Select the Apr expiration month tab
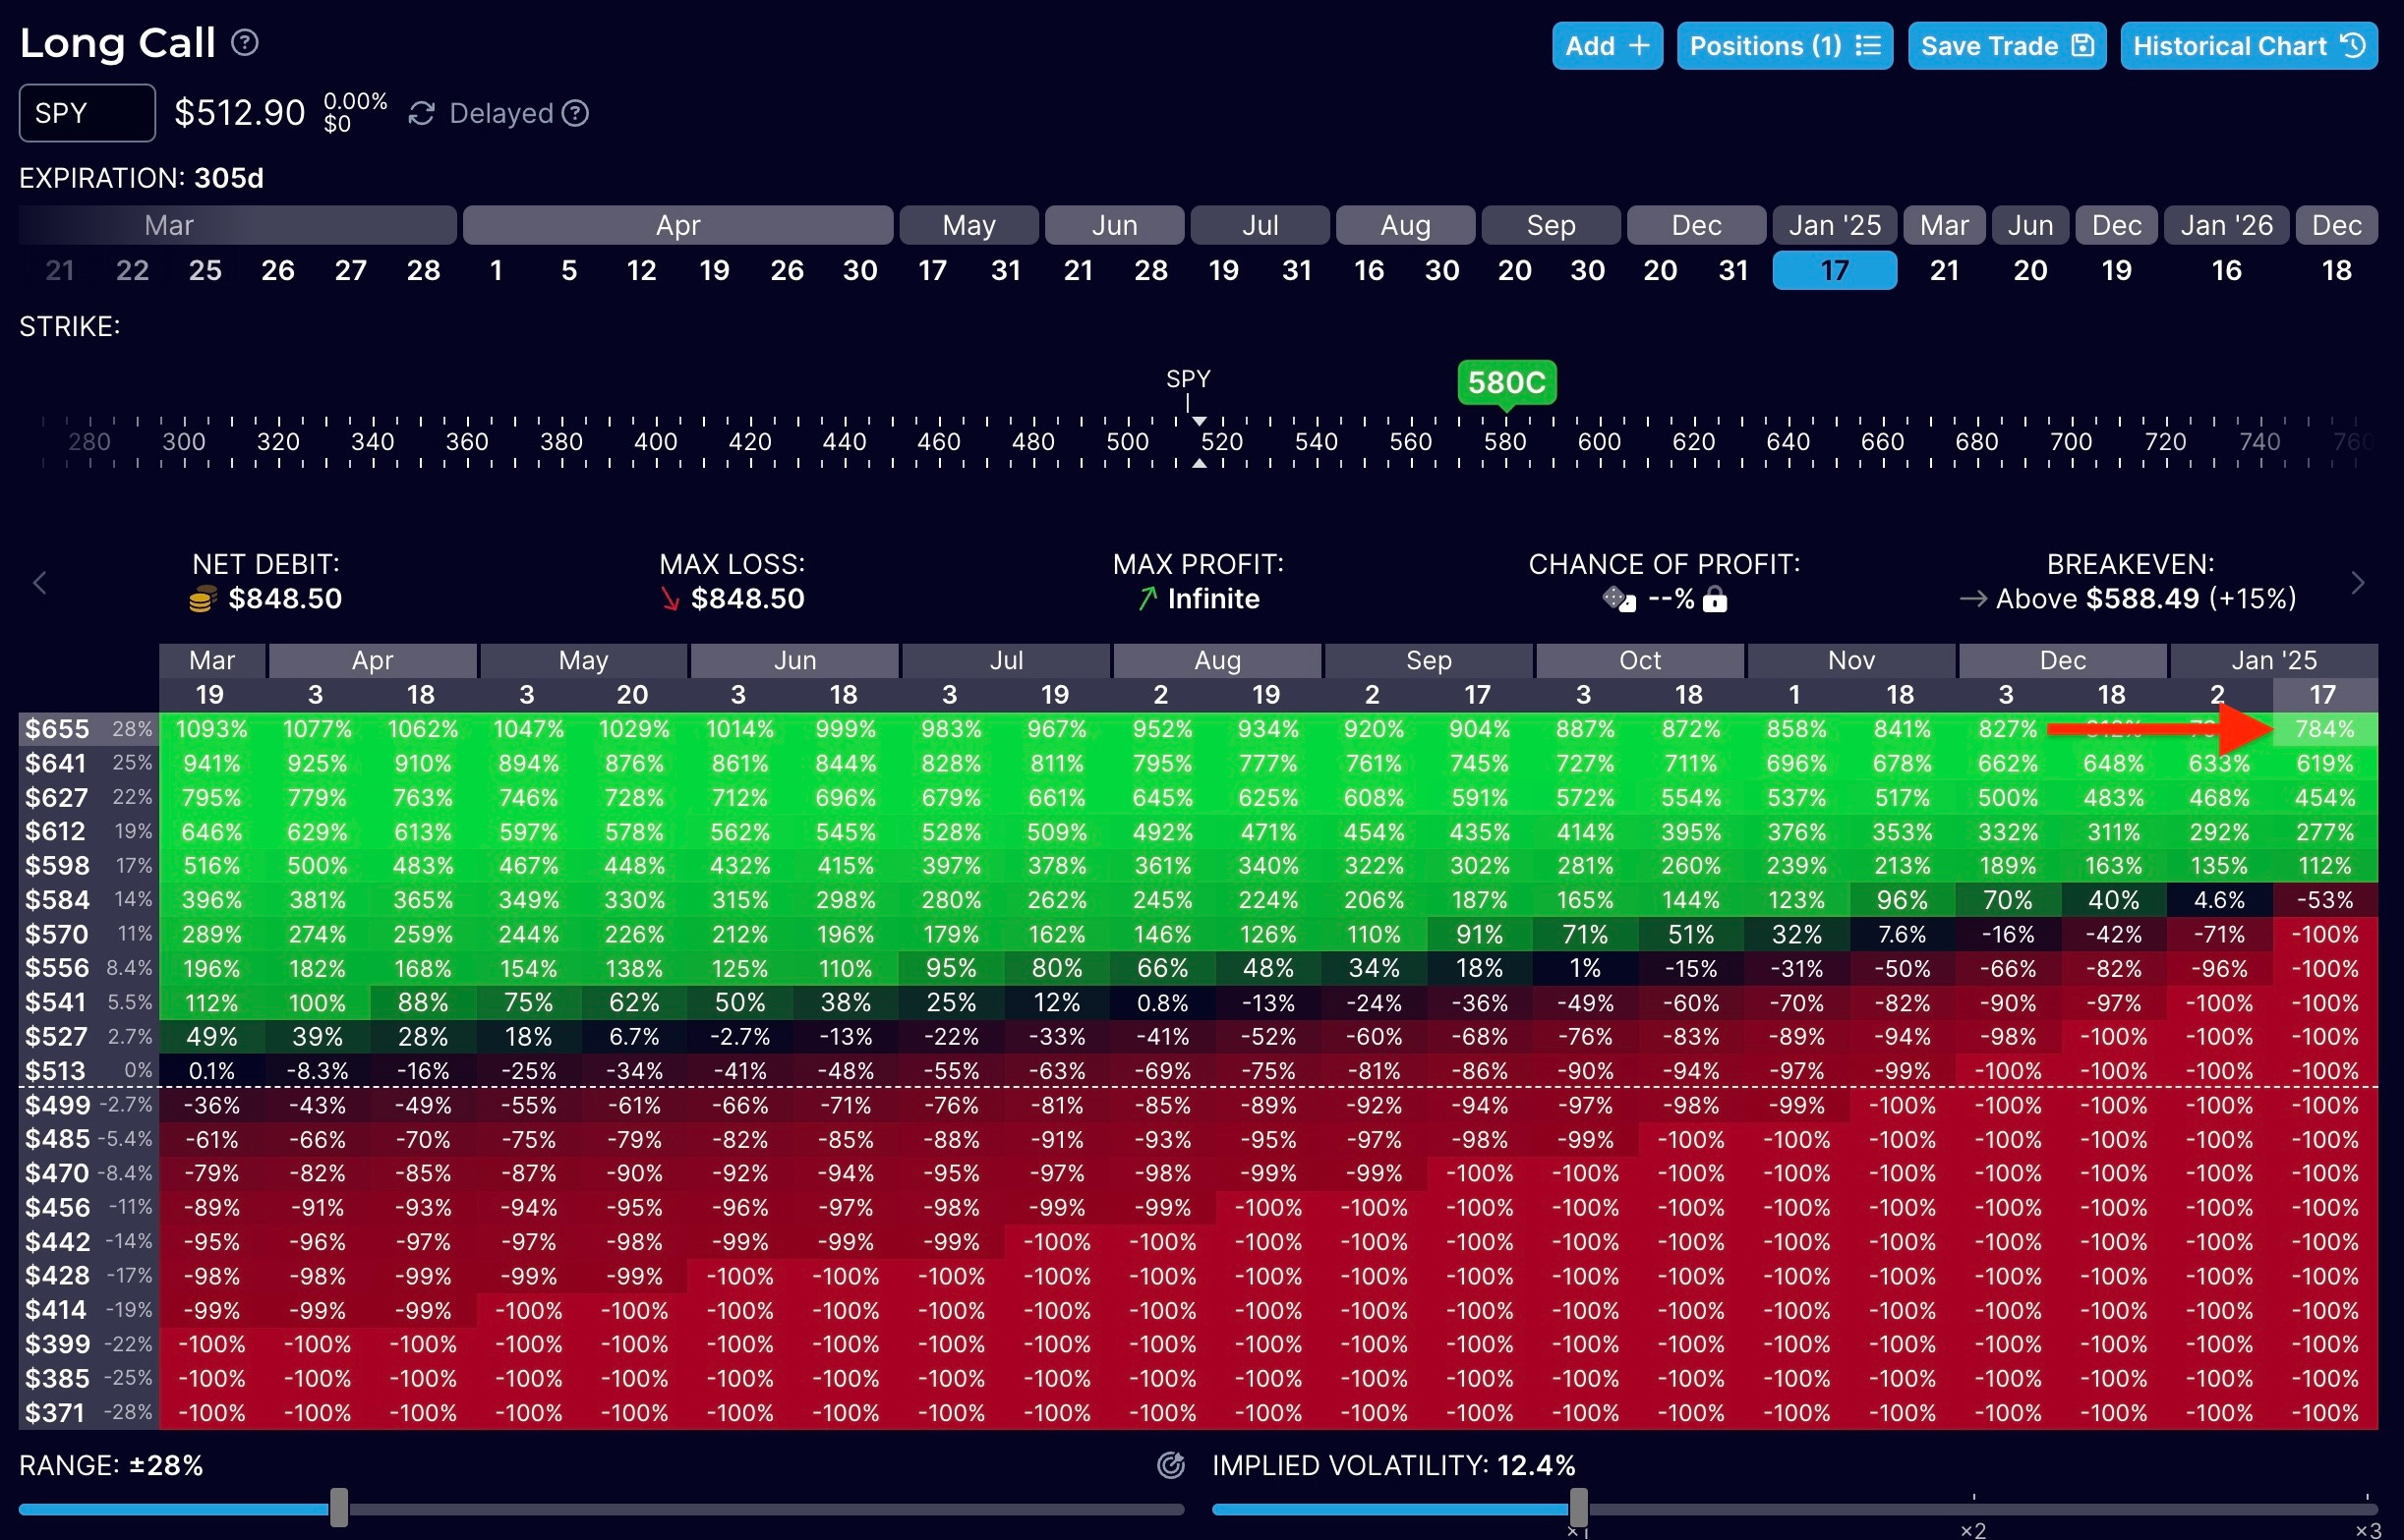2404x1540 pixels. click(x=678, y=225)
